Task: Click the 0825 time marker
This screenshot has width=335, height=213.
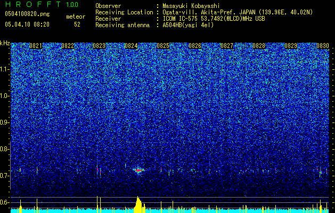Action: pos(163,46)
